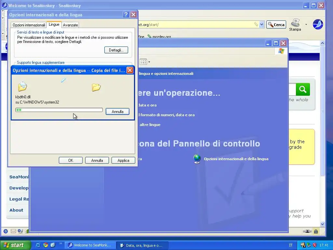Screen dimensions: 333x250
Task: Minimize the Control Panel window
Action: pyautogui.click(x=268, y=43)
